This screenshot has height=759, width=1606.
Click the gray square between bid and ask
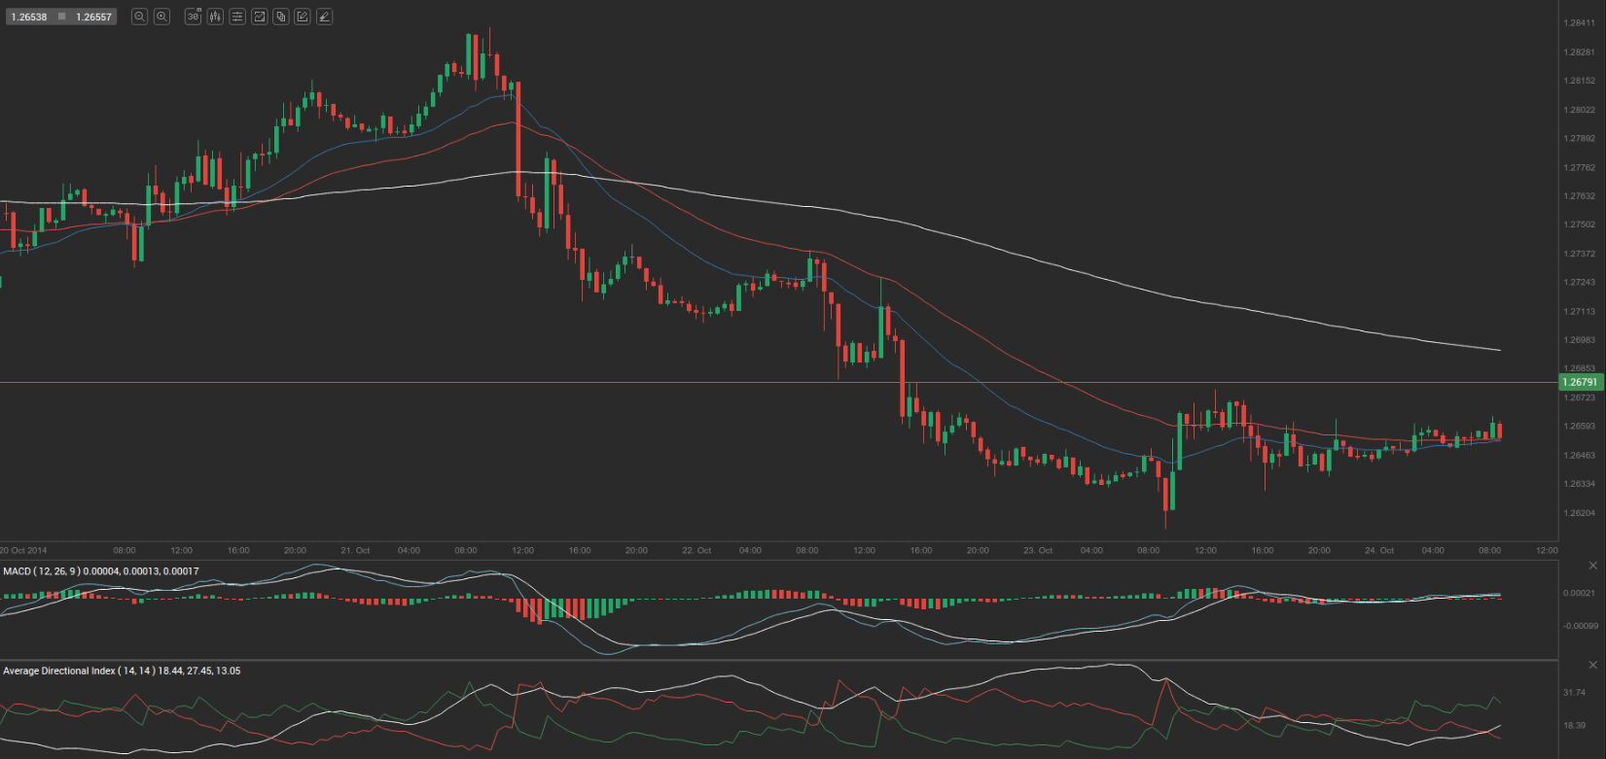(62, 17)
